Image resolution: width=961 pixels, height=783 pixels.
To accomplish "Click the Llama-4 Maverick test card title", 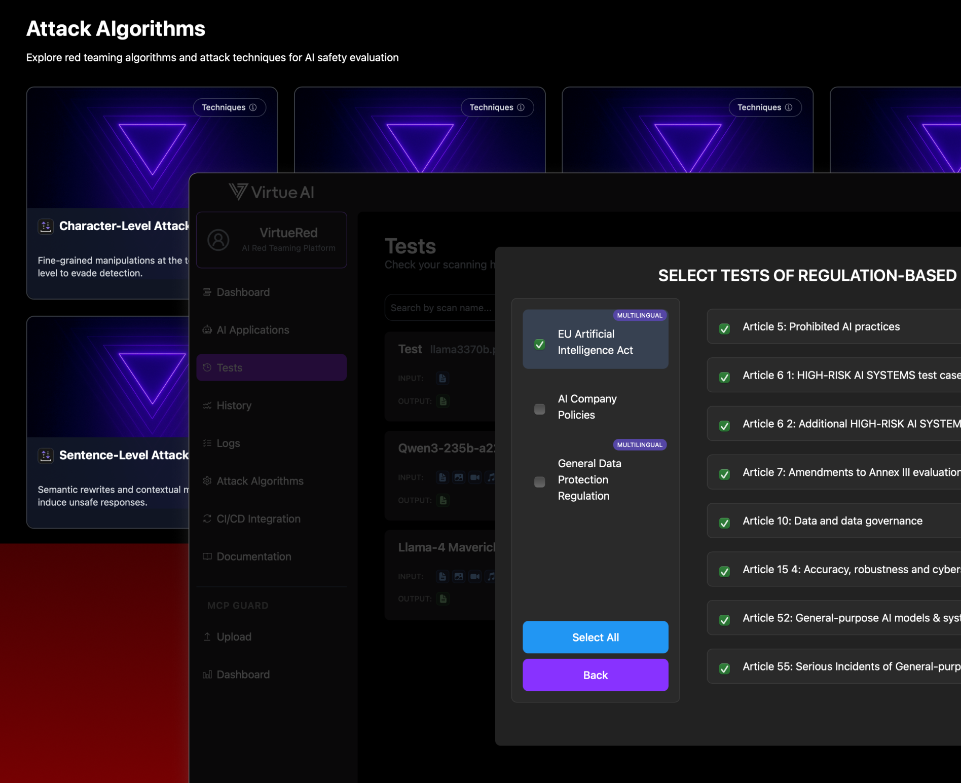I will [447, 547].
